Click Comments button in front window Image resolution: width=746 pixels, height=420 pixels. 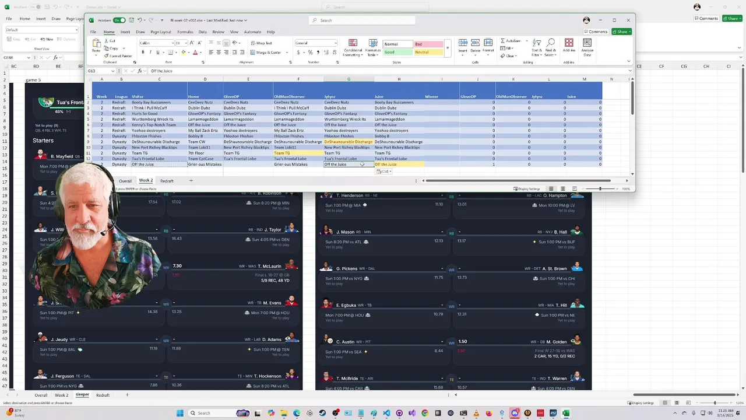[x=596, y=32]
